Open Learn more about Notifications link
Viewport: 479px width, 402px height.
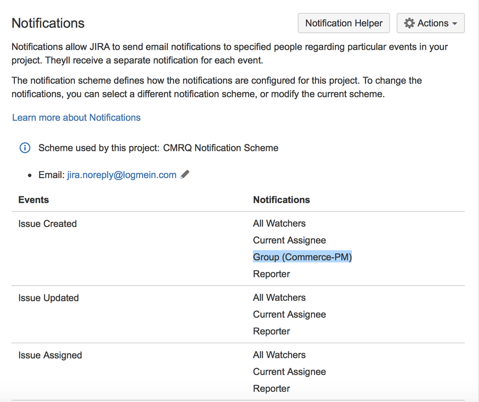tap(76, 117)
